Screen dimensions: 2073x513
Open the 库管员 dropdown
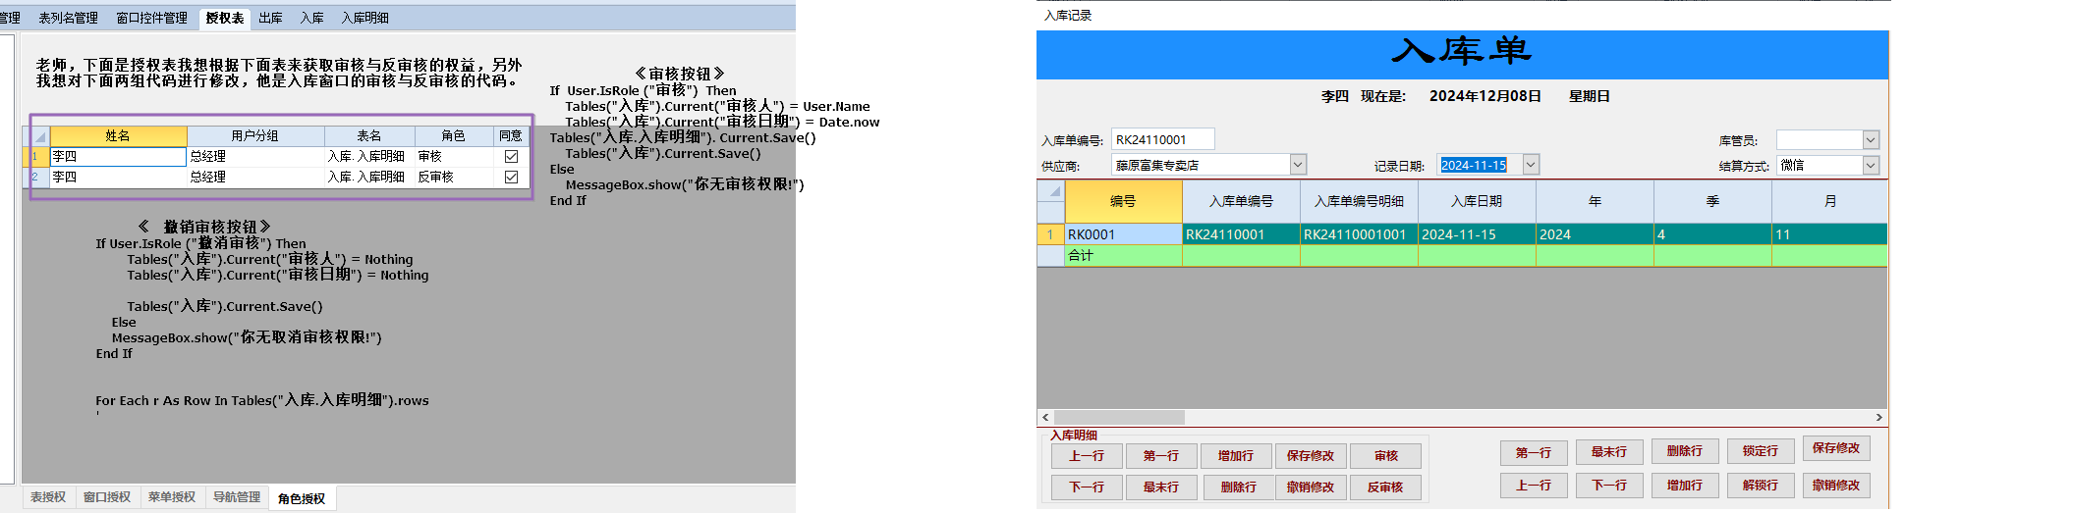(x=1871, y=140)
